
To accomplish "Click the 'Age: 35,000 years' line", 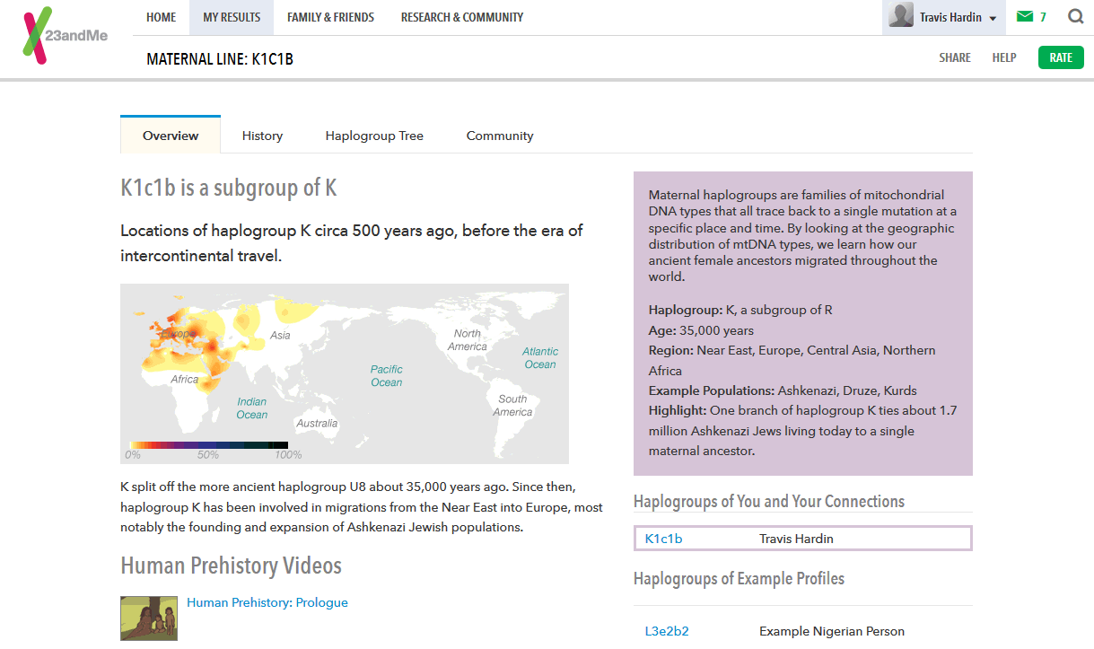I will pos(701,330).
